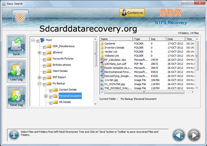Click the Word icon beside Electrochemical Princi...
The width and height of the screenshot is (207, 146).
(102, 72)
